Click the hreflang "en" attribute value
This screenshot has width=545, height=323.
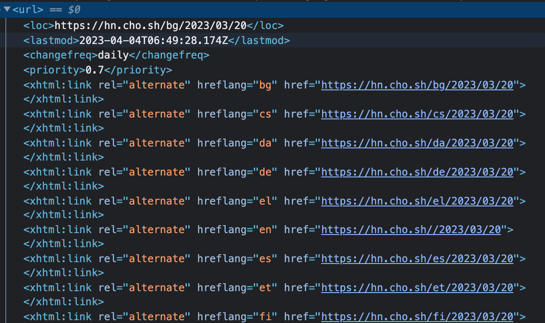point(265,230)
